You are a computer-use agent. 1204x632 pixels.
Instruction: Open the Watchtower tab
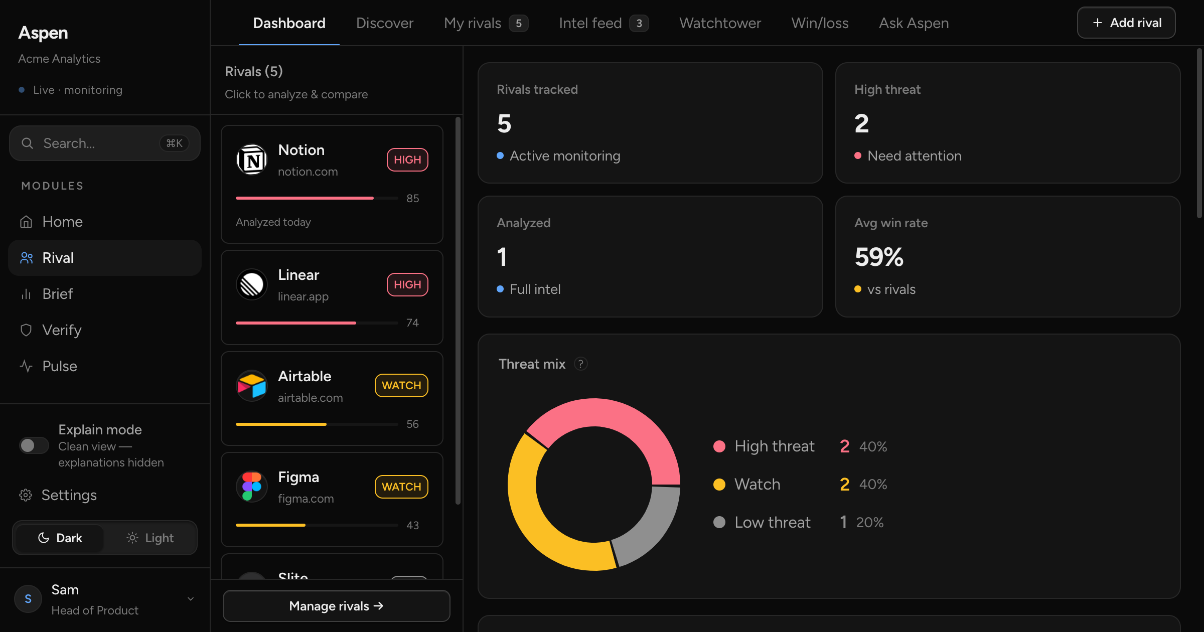pos(720,23)
